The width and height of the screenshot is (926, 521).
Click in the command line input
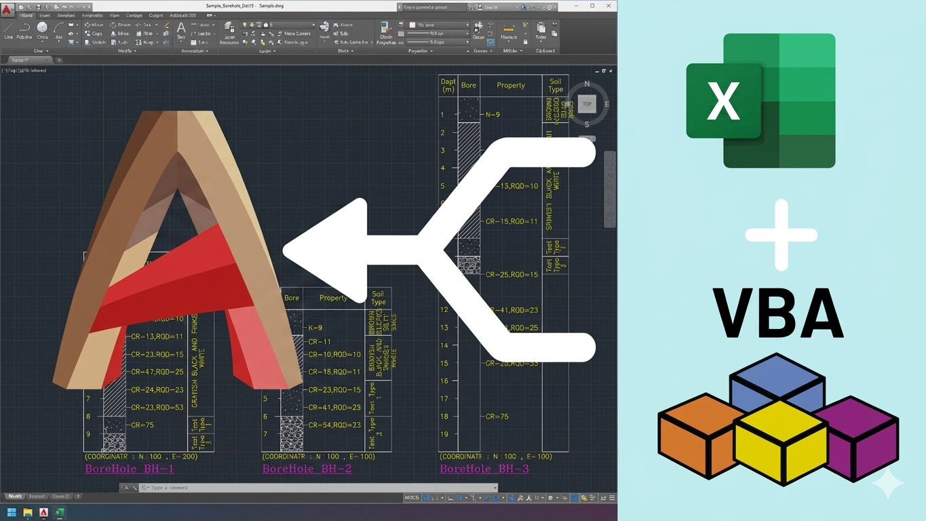pyautogui.click(x=319, y=488)
